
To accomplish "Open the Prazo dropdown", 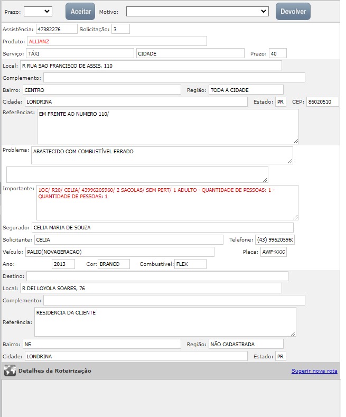I will point(38,11).
